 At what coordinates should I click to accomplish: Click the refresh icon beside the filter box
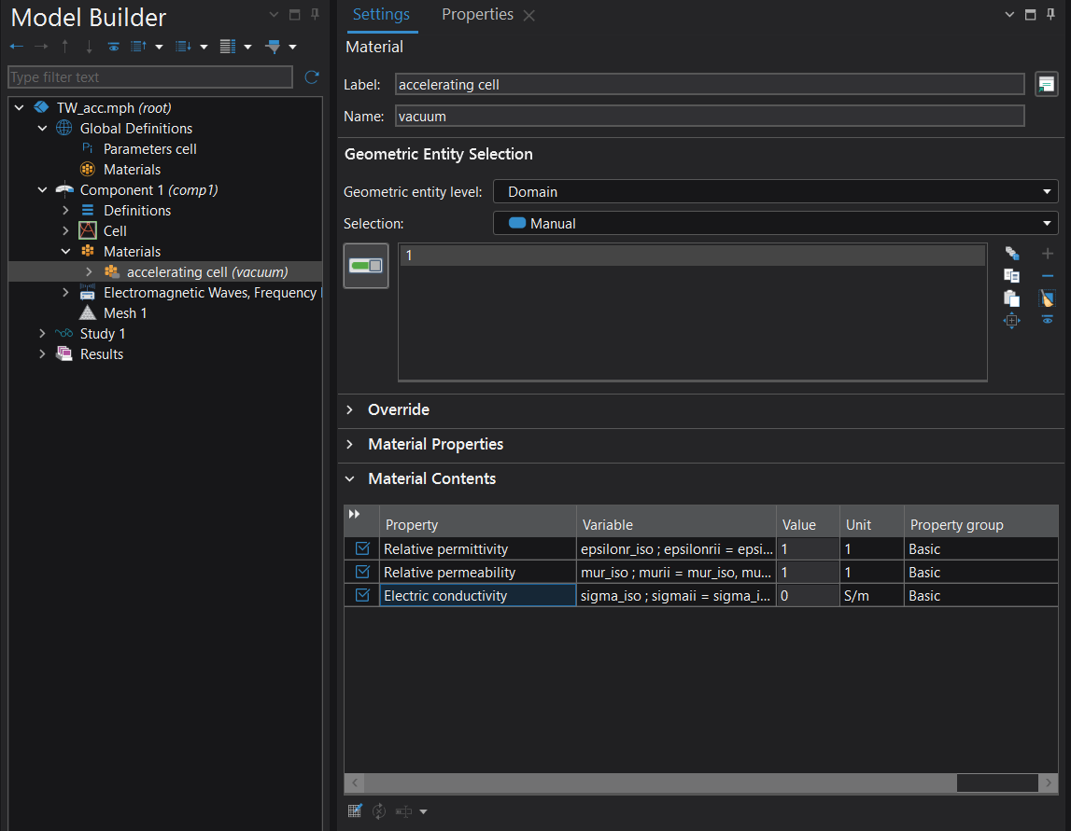312,77
